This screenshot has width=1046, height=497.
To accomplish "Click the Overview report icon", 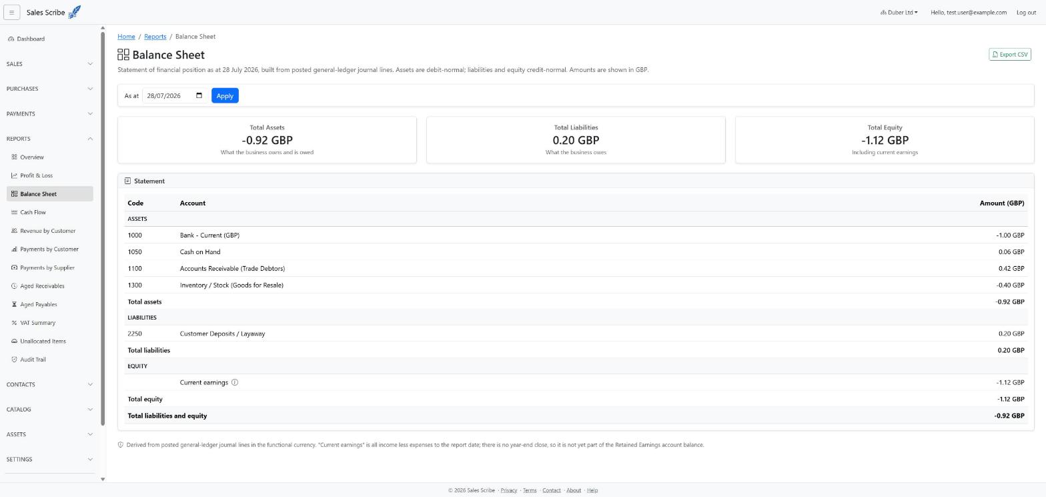I will click(14, 157).
